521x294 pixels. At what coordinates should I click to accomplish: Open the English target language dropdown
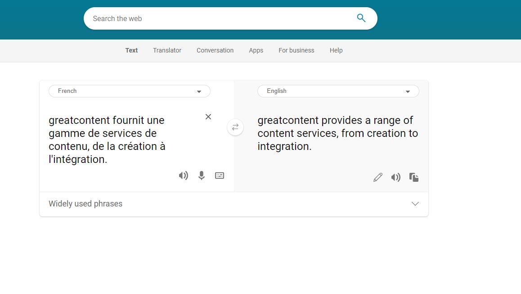coord(338,91)
